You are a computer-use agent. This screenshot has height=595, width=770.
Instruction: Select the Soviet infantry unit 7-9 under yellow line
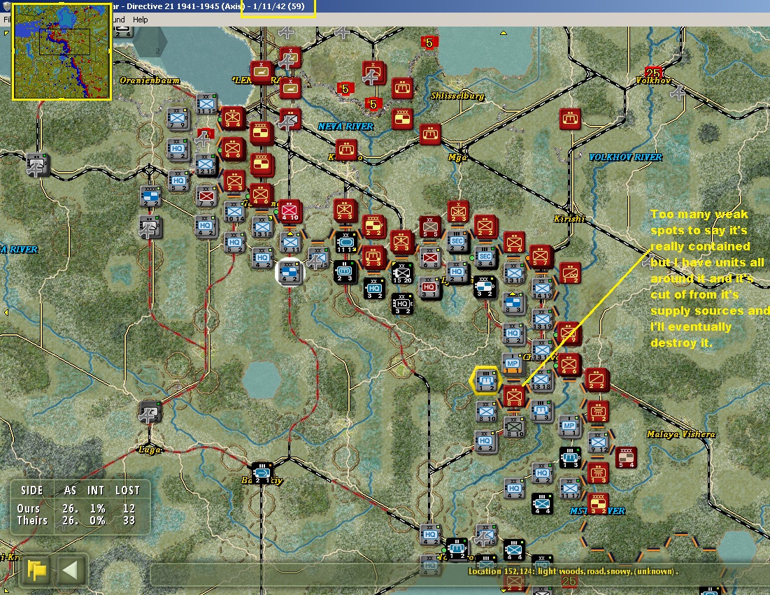pos(568,334)
